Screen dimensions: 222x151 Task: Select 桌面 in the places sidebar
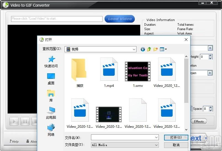(x=51, y=79)
